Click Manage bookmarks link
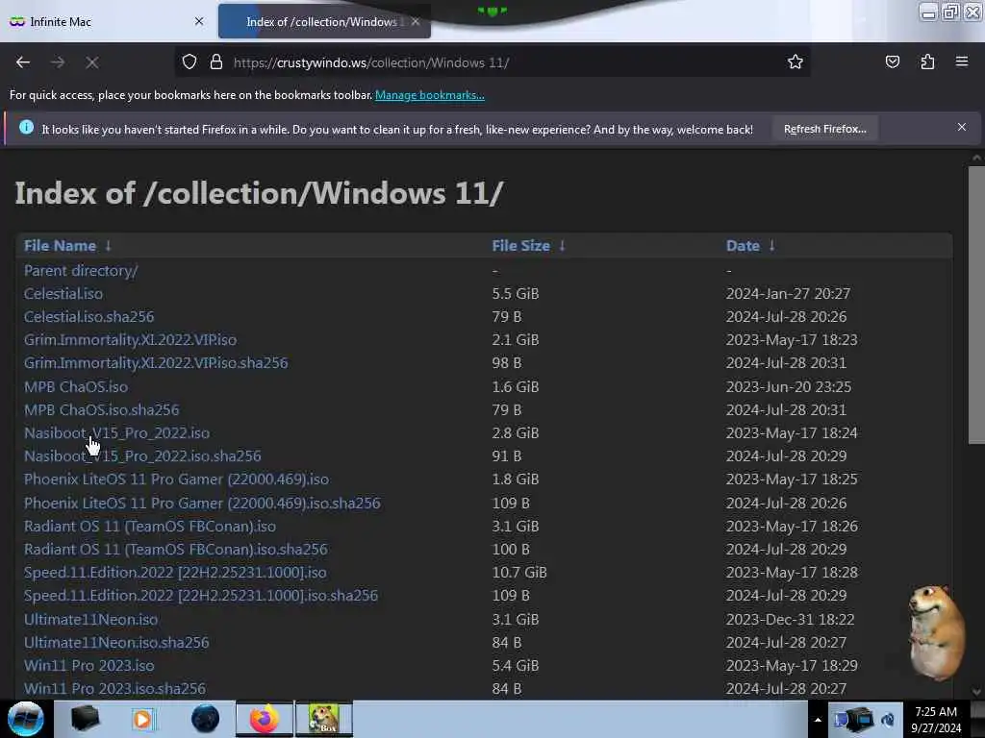The height and width of the screenshot is (738, 985). [430, 95]
